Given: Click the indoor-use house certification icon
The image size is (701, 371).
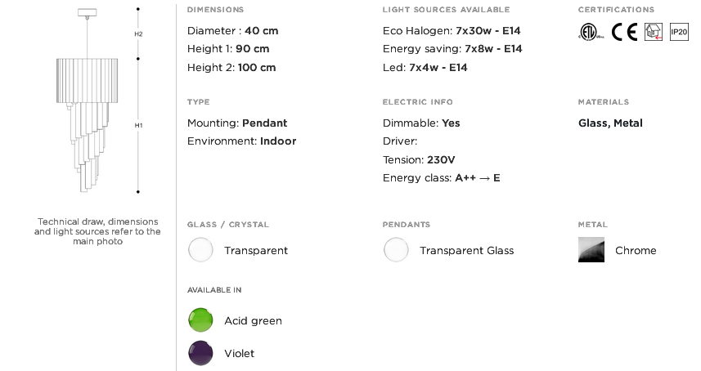Looking at the screenshot, I should click(654, 32).
